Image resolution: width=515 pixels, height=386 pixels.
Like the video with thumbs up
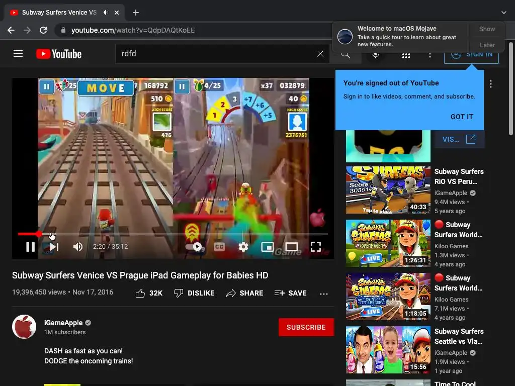click(149, 293)
